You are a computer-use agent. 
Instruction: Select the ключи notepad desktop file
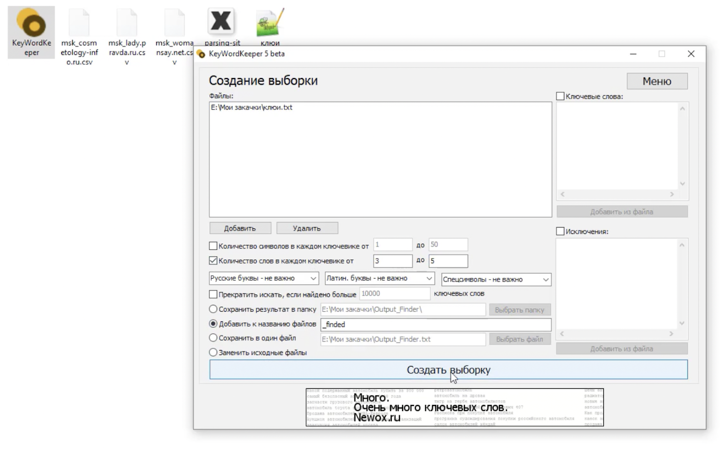(x=270, y=26)
